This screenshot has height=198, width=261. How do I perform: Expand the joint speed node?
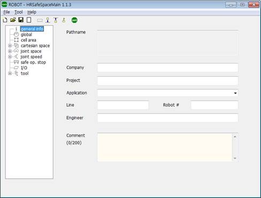(x=10, y=57)
